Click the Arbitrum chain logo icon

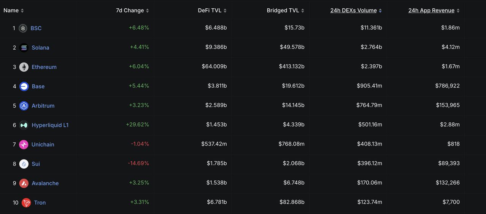[24, 106]
